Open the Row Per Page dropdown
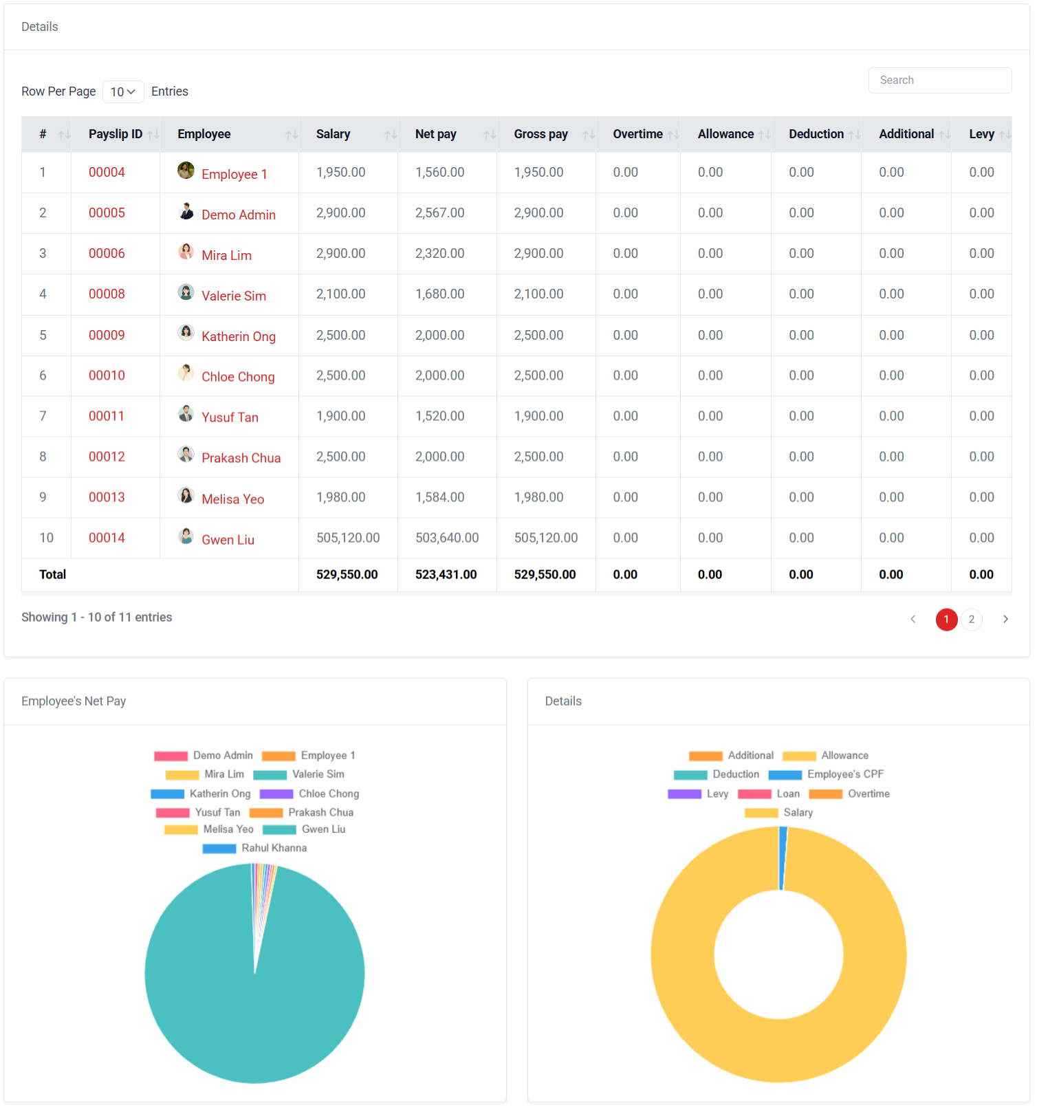 (x=123, y=91)
